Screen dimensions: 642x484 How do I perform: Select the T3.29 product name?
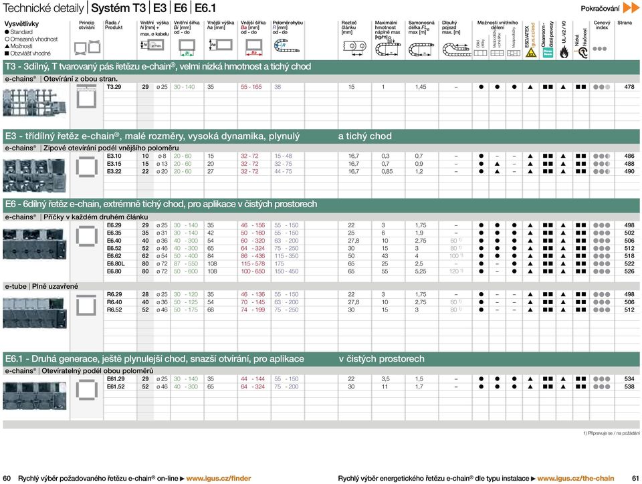pyautogui.click(x=114, y=87)
